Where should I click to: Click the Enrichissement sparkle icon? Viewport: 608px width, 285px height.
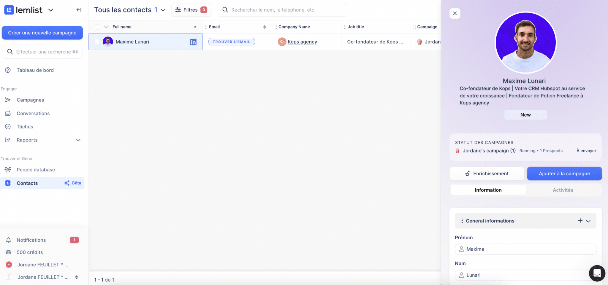468,173
